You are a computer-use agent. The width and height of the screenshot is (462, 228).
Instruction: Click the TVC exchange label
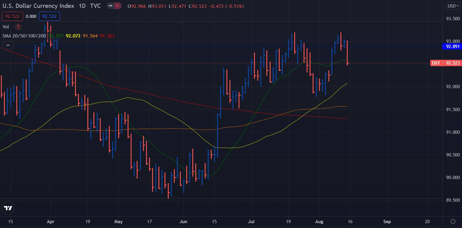96,6
